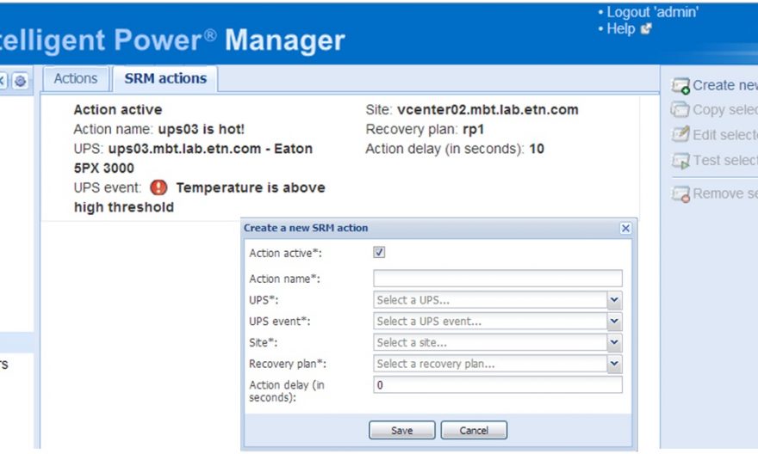The image size is (758, 454).
Task: Expand the UPS event dropdown list
Action: click(614, 322)
